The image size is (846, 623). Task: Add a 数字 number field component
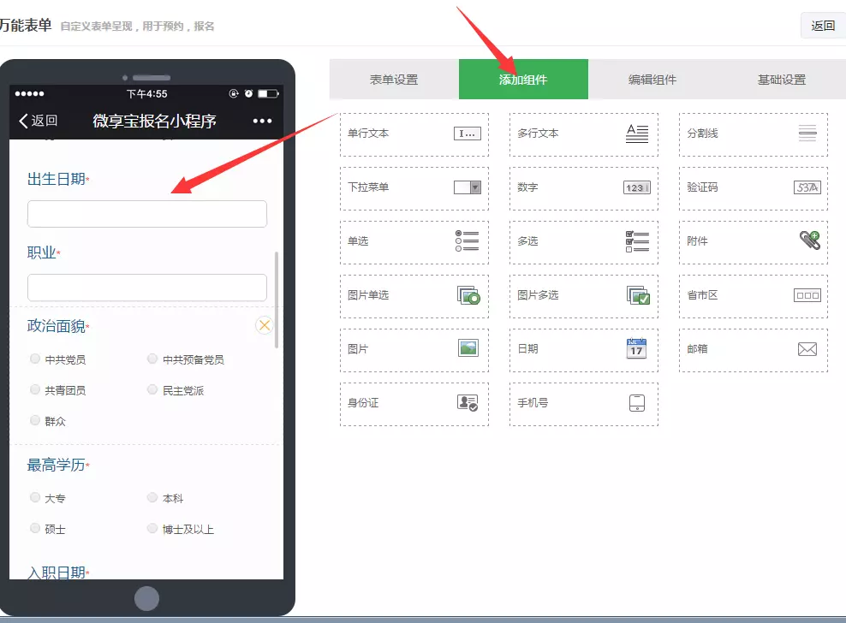tap(583, 187)
